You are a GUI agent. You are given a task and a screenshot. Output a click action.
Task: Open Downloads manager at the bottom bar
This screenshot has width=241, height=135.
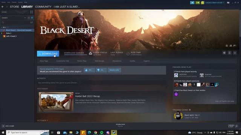[120, 125]
